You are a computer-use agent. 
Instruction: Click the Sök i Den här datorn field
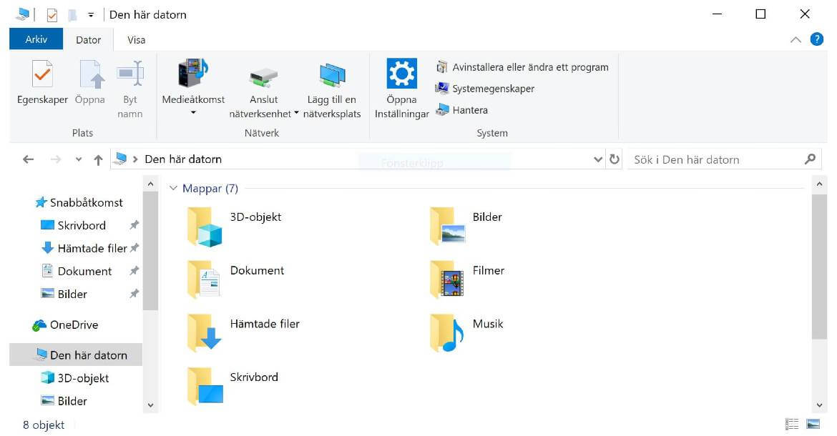pos(715,159)
